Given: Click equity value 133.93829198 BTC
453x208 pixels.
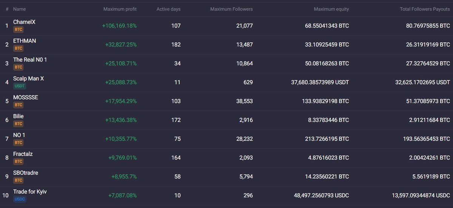Looking at the screenshot, I should click(x=325, y=101).
